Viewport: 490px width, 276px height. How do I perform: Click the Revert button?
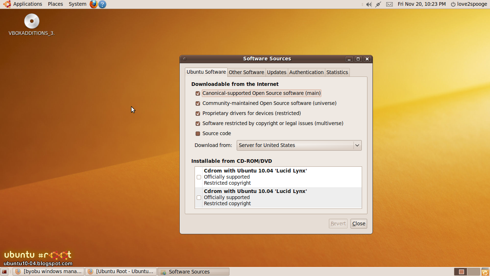tap(338, 224)
